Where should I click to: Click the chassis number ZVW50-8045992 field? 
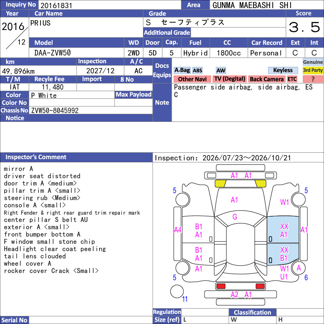[x=91, y=110]
